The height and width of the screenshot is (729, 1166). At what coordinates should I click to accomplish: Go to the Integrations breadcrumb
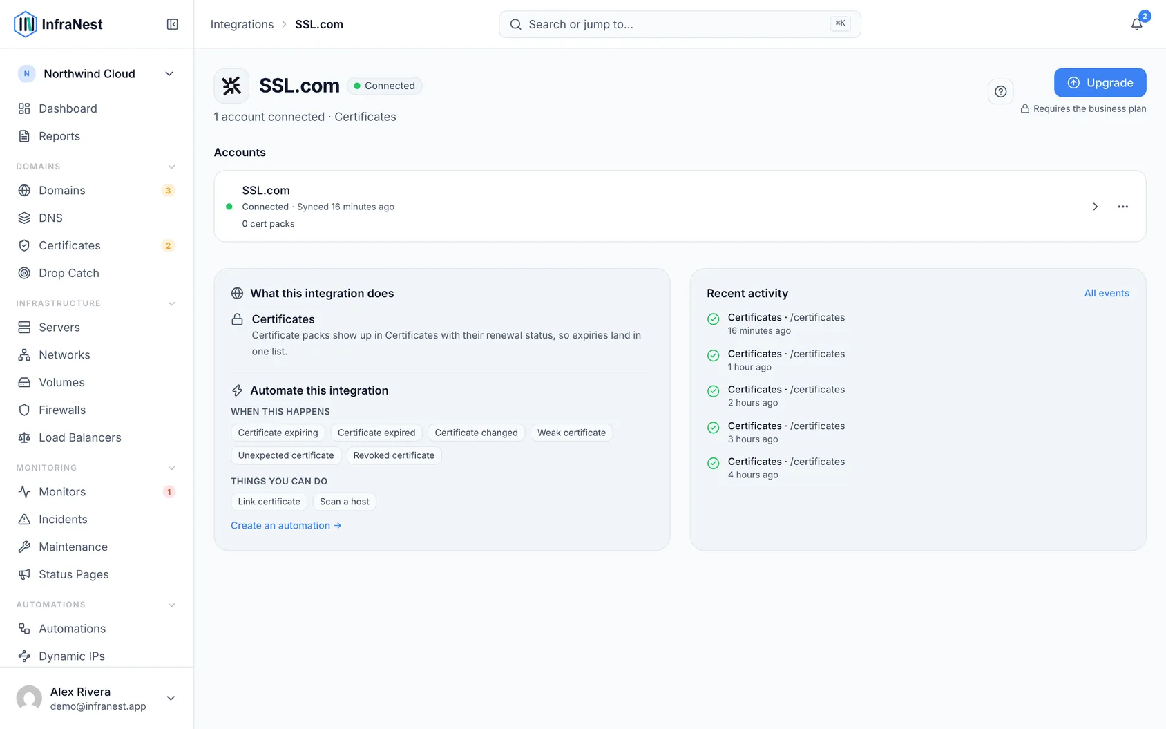pyautogui.click(x=242, y=24)
